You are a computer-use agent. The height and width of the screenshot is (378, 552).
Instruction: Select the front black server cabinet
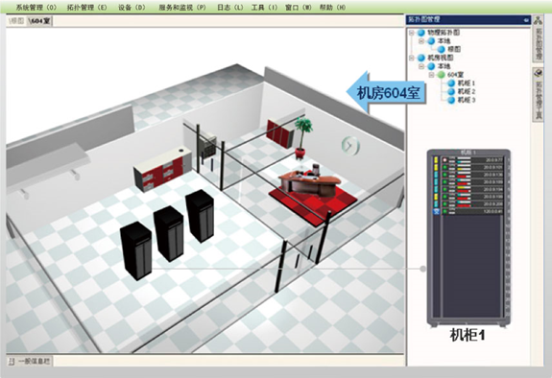pyautogui.click(x=136, y=250)
